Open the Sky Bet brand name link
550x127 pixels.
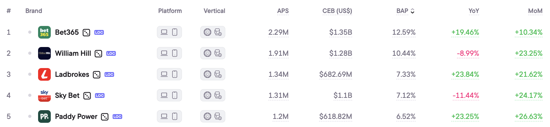pyautogui.click(x=67, y=95)
